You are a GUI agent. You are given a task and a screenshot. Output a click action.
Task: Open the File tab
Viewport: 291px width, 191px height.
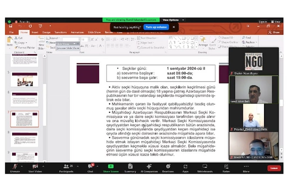click(11, 32)
